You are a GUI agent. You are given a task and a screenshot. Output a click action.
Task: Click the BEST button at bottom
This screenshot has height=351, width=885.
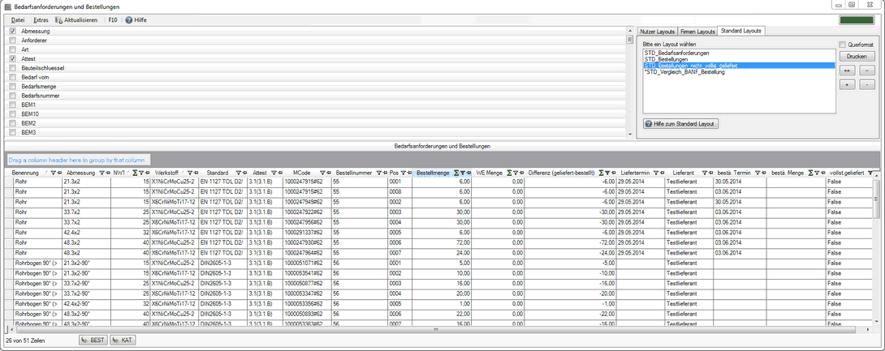(x=93, y=340)
